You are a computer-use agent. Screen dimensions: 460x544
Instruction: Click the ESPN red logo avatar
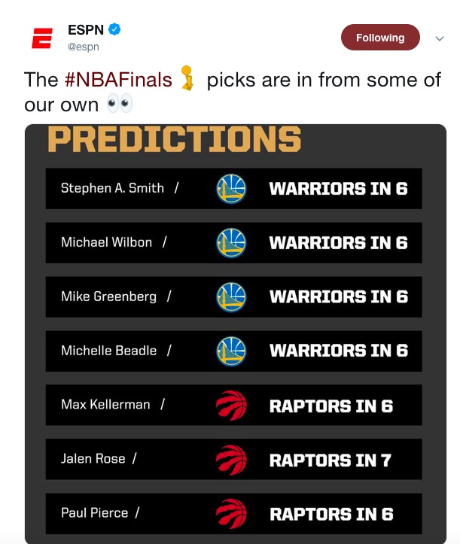tap(42, 38)
